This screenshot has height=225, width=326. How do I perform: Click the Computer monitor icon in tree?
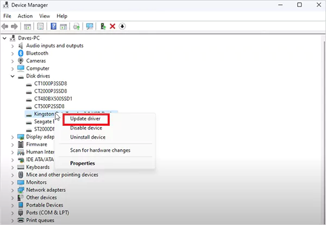point(21,68)
